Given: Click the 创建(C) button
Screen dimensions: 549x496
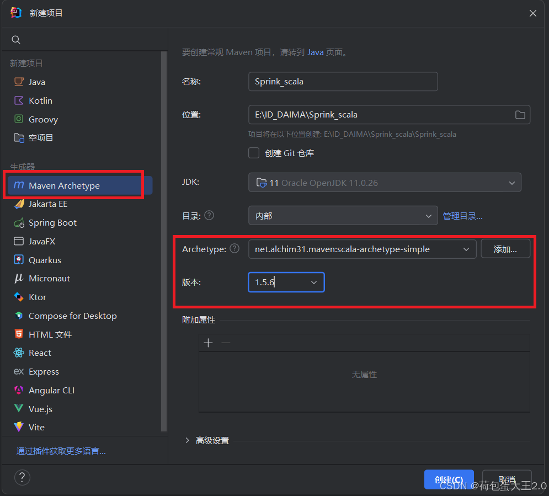Looking at the screenshot, I should pos(449,479).
